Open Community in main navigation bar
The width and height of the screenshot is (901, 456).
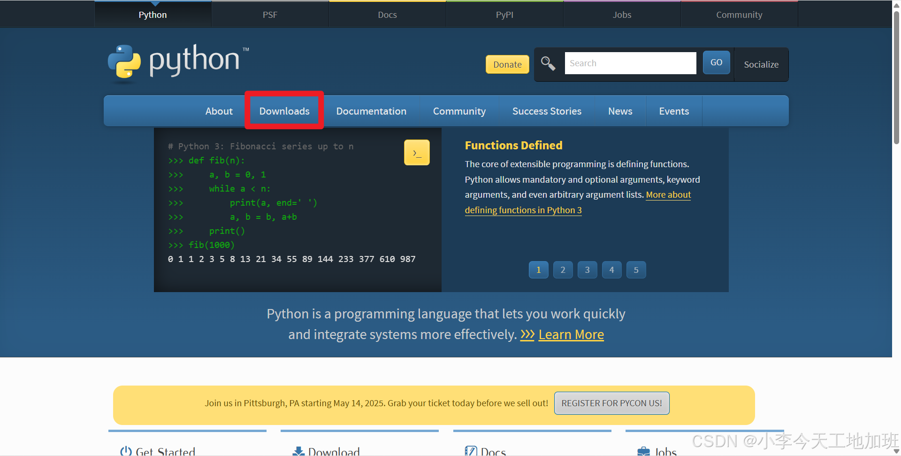pos(459,111)
